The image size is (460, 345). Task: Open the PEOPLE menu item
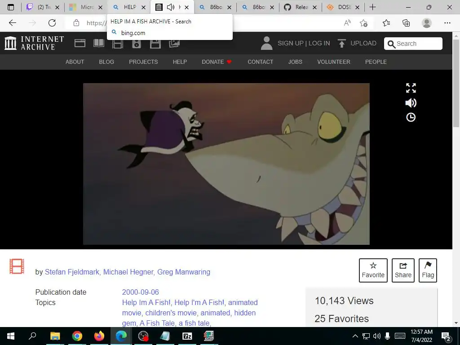click(376, 62)
